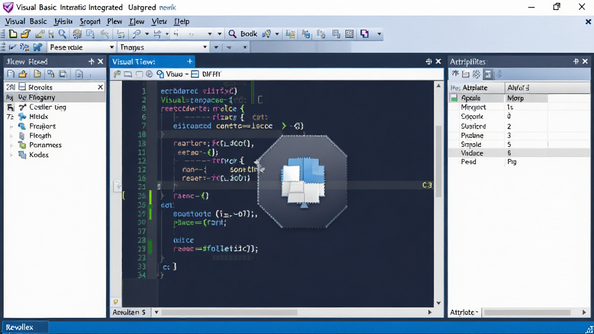This screenshot has width=594, height=334.
Task: Click the gear icon in the main toolbar
Action: coord(77,34)
